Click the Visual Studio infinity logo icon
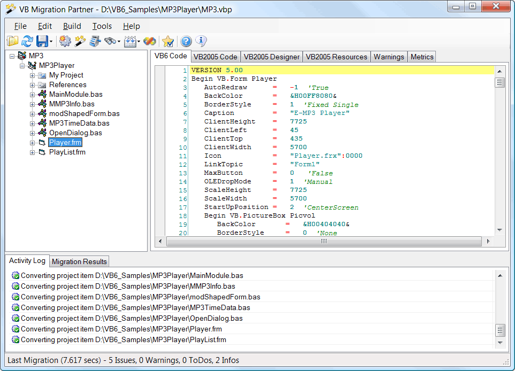 pyautogui.click(x=150, y=41)
